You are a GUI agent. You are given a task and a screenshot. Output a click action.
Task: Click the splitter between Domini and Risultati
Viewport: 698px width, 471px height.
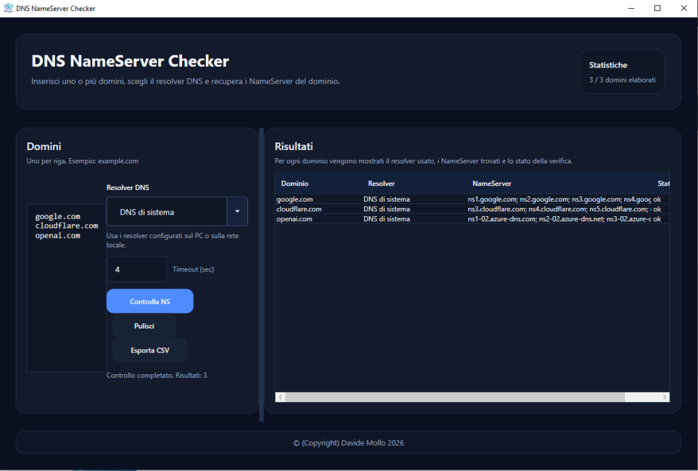(x=261, y=273)
